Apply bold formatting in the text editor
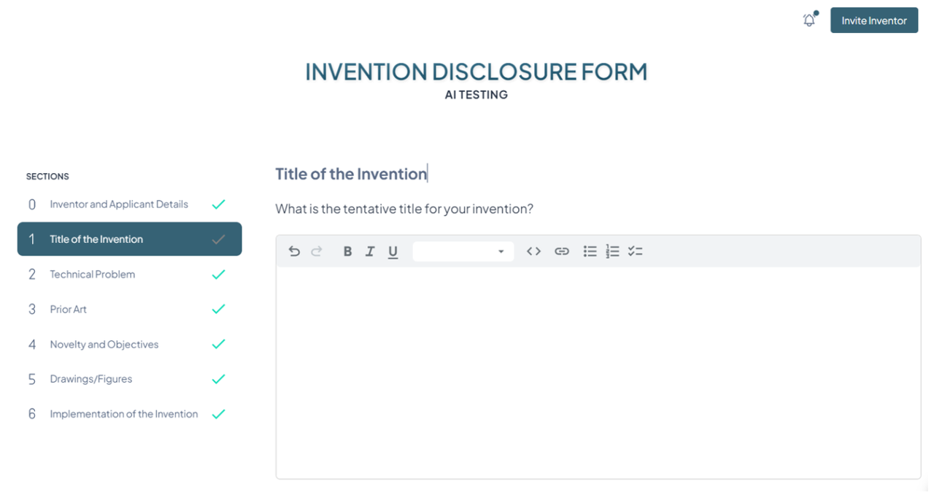Screen dimensions: 934x498 tap(347, 251)
